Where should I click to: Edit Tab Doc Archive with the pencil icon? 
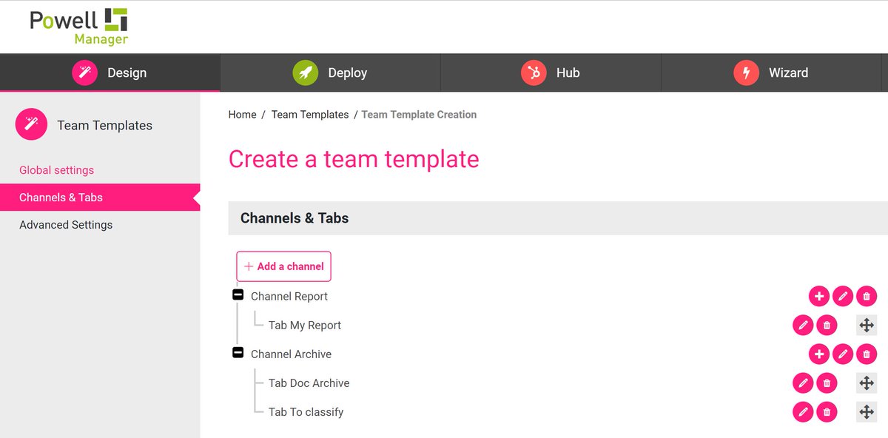point(803,383)
